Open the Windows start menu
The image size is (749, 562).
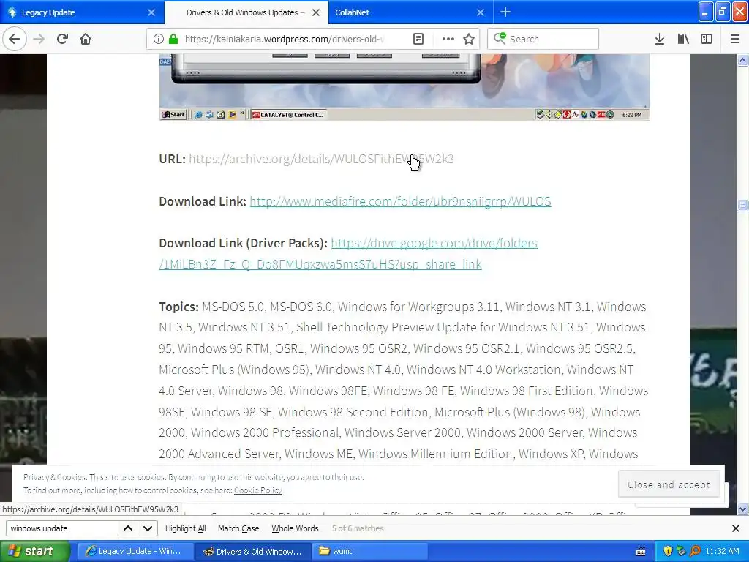(x=35, y=551)
